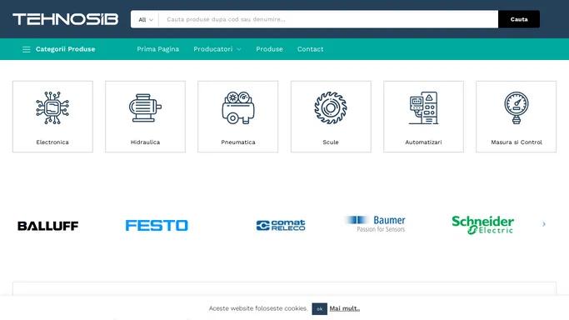
Task: Open the Balluff brand logo
Action: 47,226
